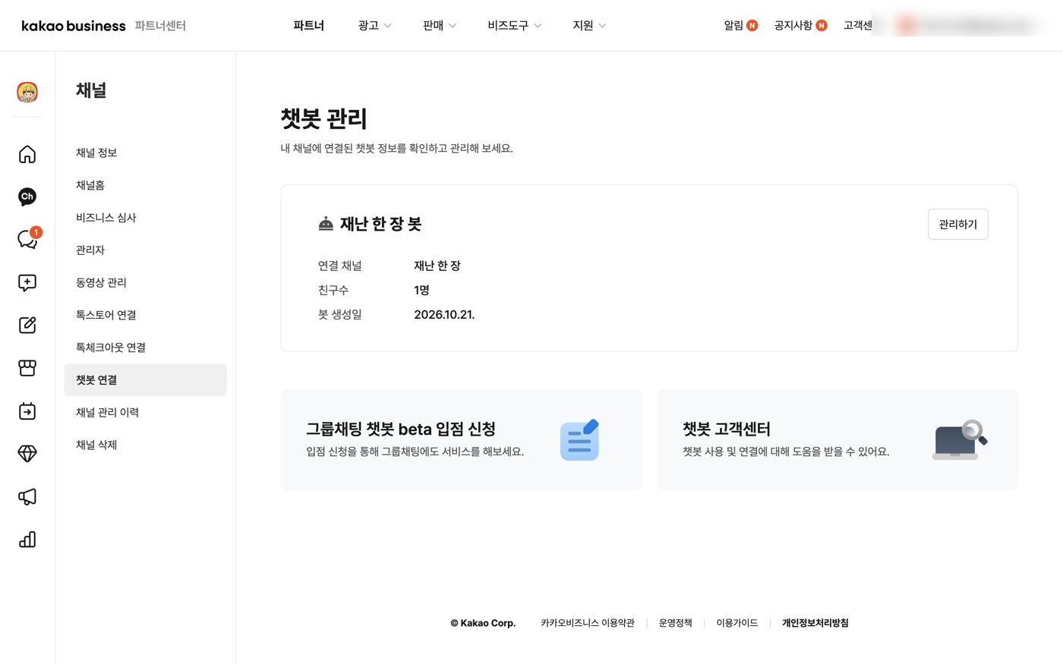Viewport: 1063px width, 664px height.
Task: Click the 파트너센터 header text
Action: tap(160, 26)
